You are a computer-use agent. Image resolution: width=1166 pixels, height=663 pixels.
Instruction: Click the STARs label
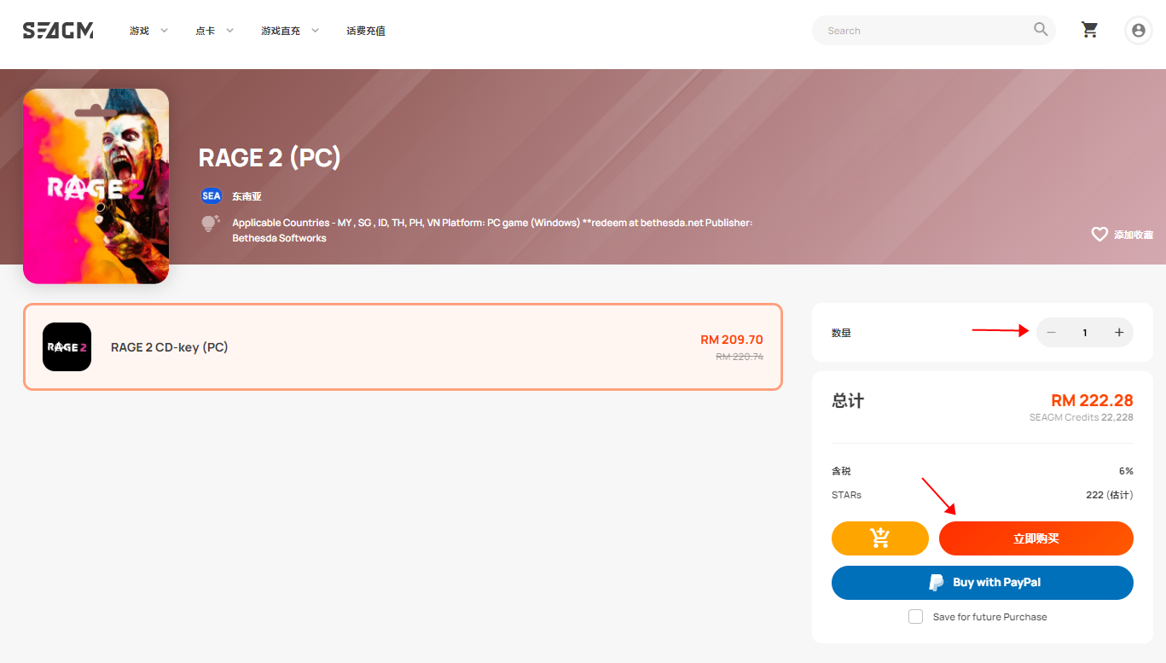[x=846, y=495]
